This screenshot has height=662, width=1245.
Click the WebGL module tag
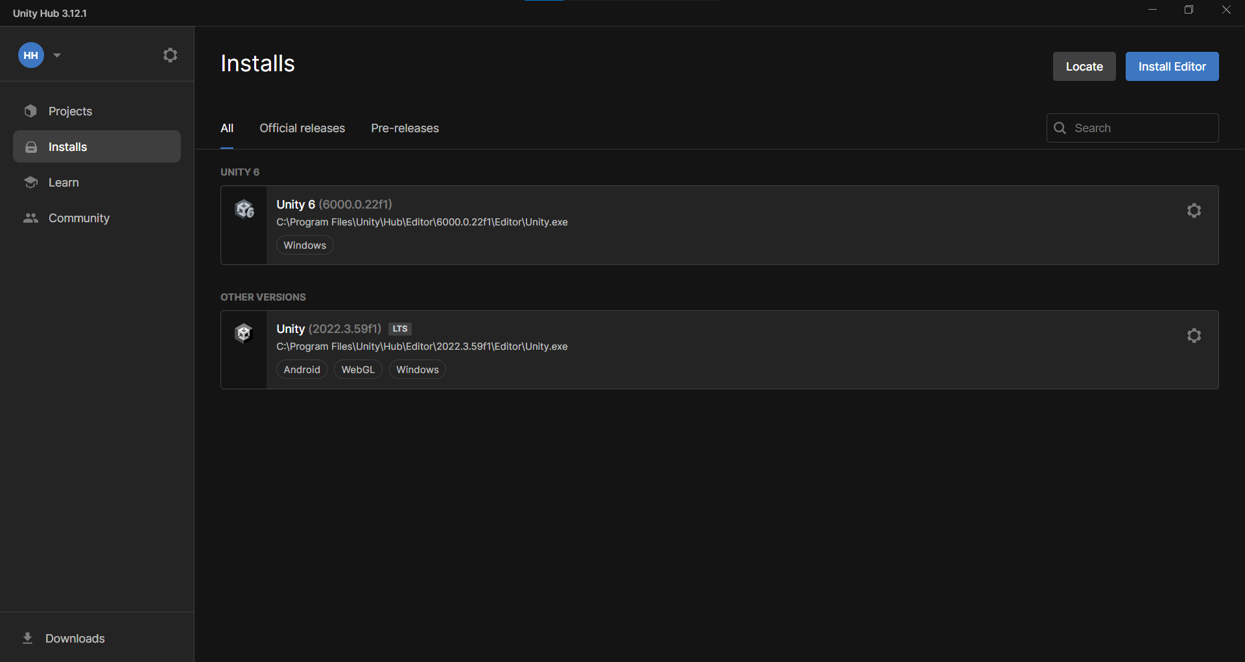358,369
